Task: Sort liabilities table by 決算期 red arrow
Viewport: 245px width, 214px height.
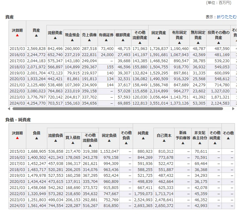Action: [17, 138]
